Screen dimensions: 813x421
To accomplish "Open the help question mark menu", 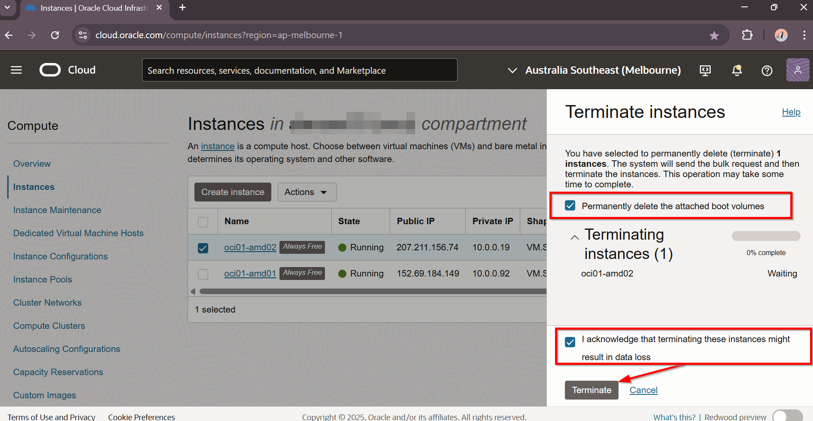I will 767,70.
